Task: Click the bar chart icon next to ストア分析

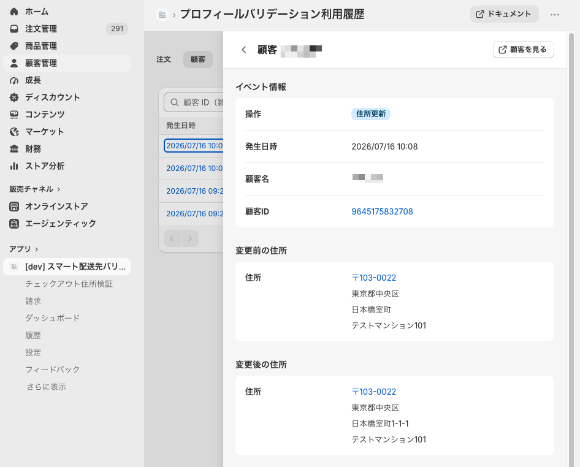Action: [x=14, y=166]
